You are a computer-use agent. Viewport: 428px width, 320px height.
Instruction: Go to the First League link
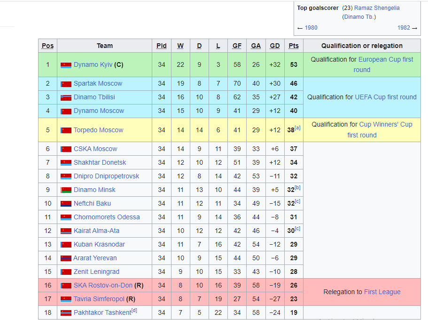pos(382,292)
